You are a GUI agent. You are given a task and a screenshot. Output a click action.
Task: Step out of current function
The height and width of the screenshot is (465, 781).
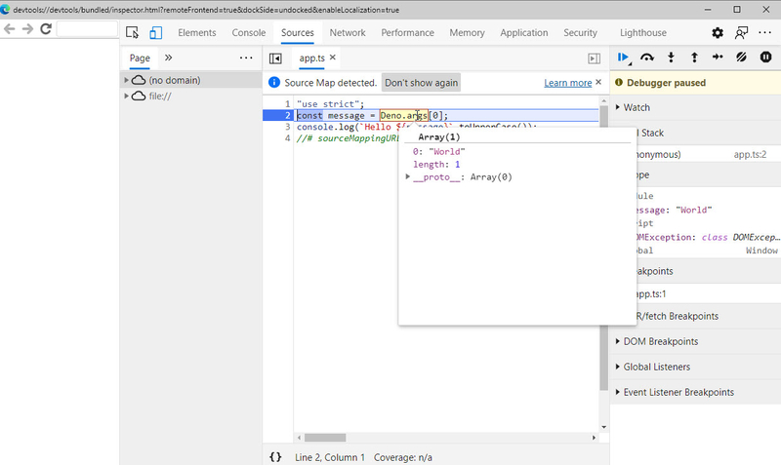[694, 58]
